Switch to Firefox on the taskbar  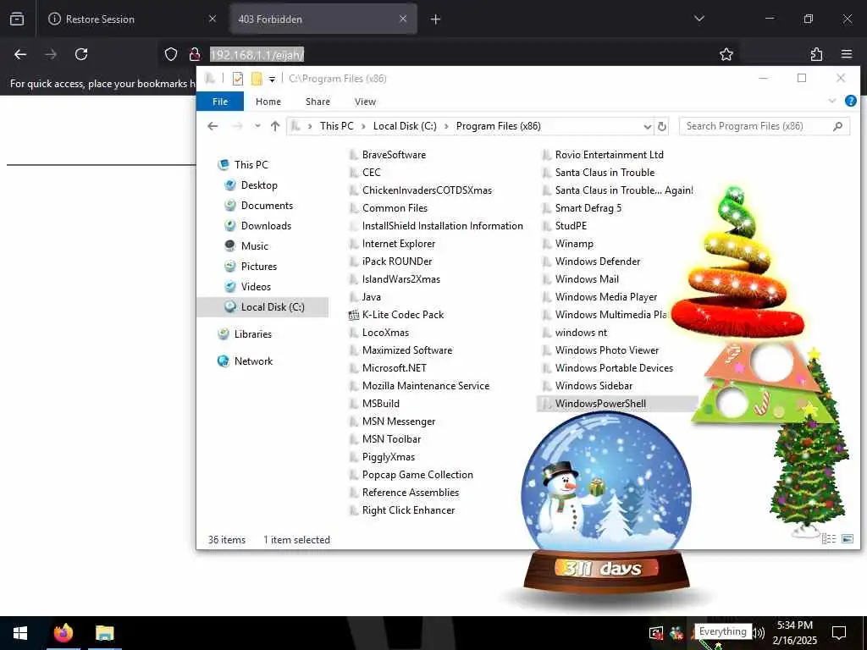[63, 633]
